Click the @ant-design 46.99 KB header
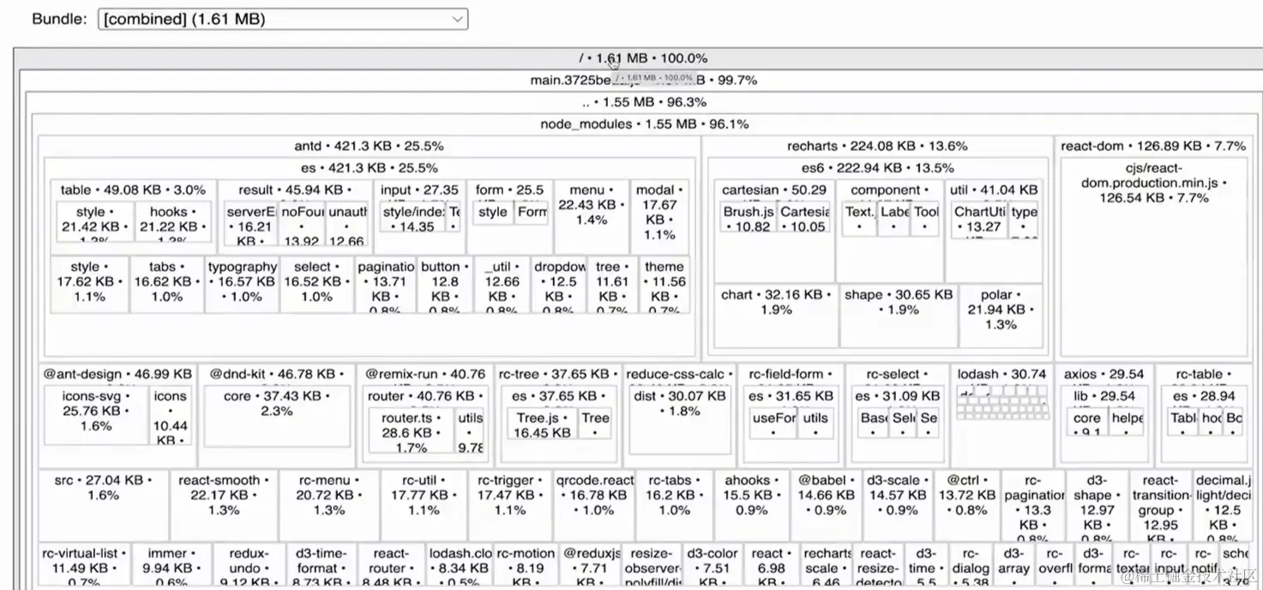The image size is (1263, 590). 117,375
